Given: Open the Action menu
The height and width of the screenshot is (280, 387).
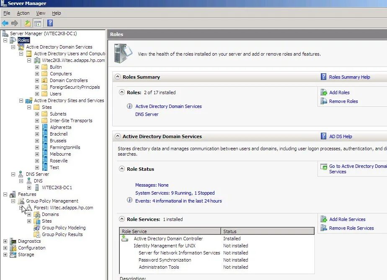Looking at the screenshot, I should pos(23,13).
